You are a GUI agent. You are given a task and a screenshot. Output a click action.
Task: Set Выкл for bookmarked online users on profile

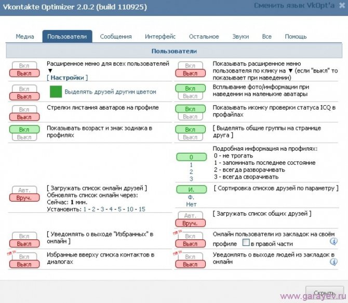pyautogui.click(x=190, y=243)
